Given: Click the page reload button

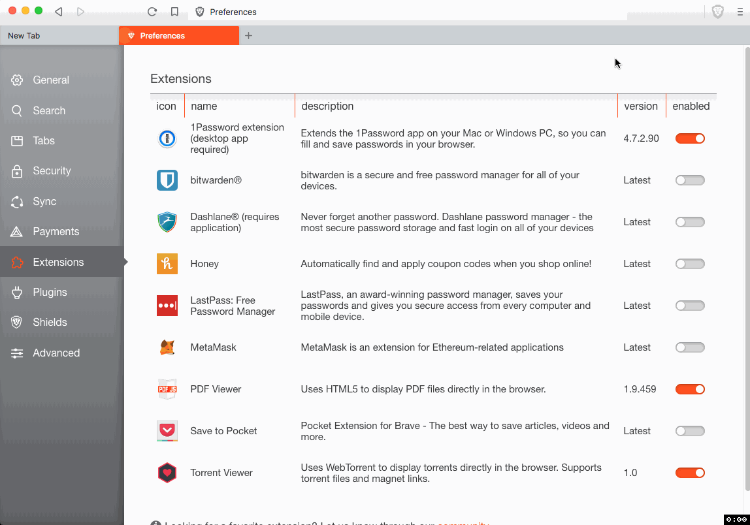Looking at the screenshot, I should 152,11.
